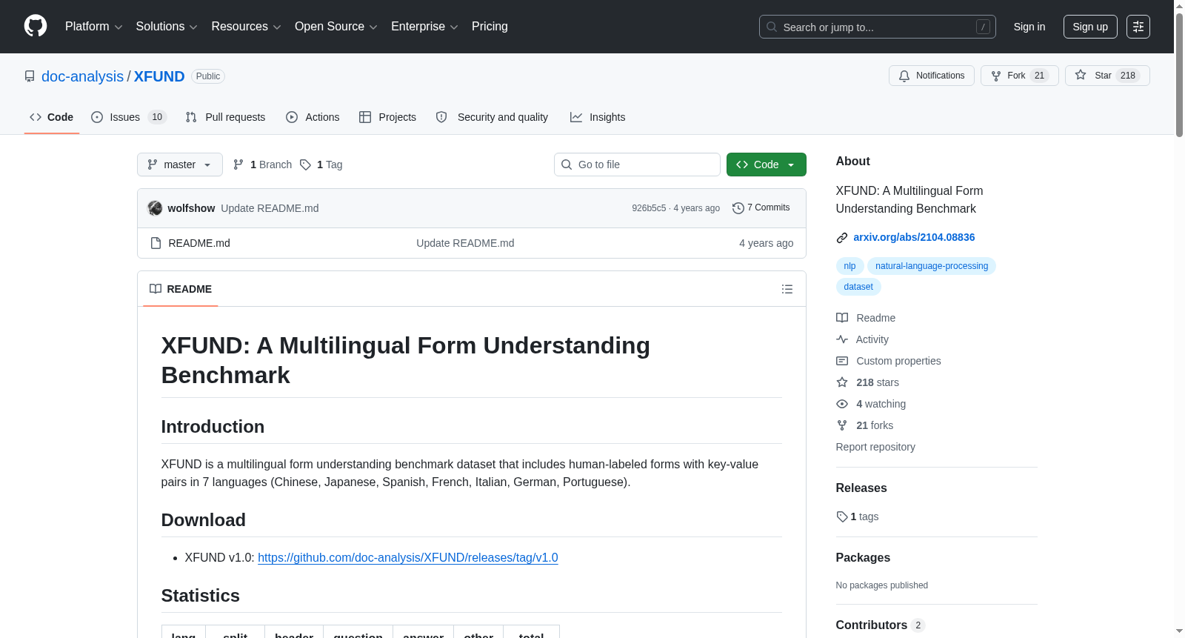Image resolution: width=1185 pixels, height=638 pixels.
Task: Open the Issues tab
Action: point(129,117)
